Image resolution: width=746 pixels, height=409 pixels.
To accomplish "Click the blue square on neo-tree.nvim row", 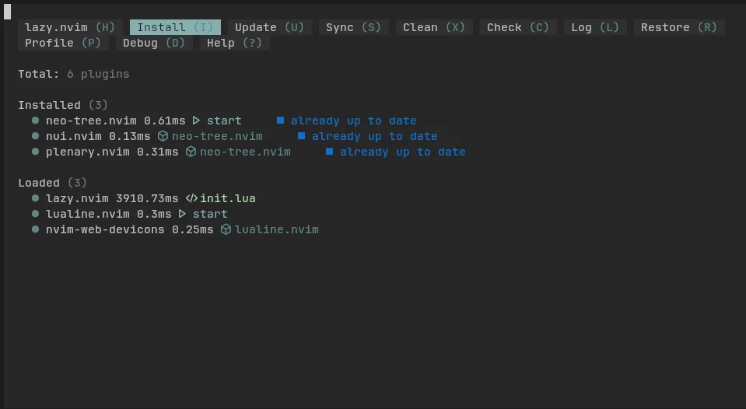I will click(280, 121).
